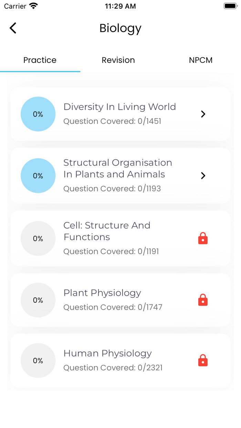Image resolution: width=241 pixels, height=428 pixels.
Task: Tap the back arrow icon
Action: [13, 28]
